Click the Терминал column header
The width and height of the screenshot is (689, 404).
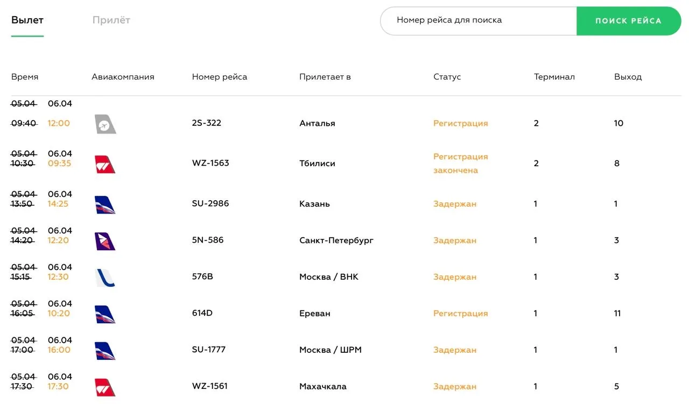pos(554,77)
